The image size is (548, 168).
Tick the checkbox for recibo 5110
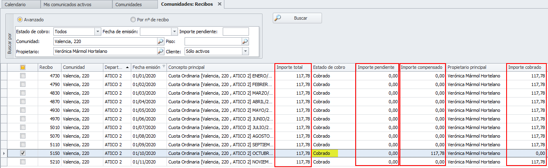(23, 145)
